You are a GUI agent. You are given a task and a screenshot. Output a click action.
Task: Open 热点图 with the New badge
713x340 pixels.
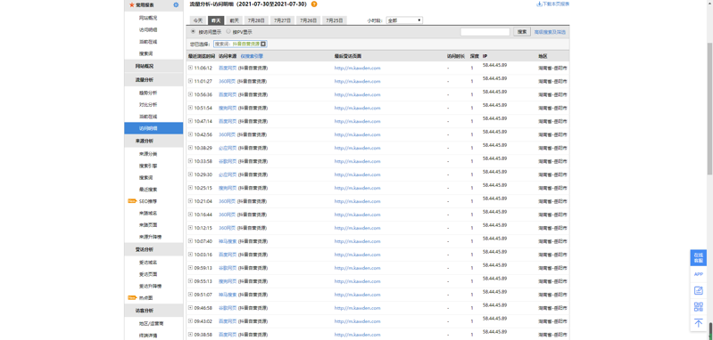(145, 298)
